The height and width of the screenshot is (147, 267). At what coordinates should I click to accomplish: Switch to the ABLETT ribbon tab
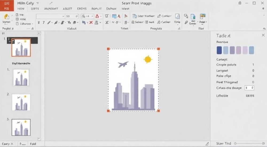pyautogui.click(x=68, y=9)
